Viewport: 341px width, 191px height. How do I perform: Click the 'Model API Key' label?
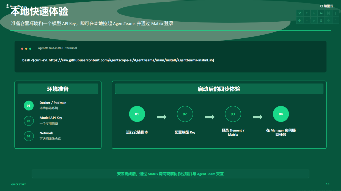51,118
